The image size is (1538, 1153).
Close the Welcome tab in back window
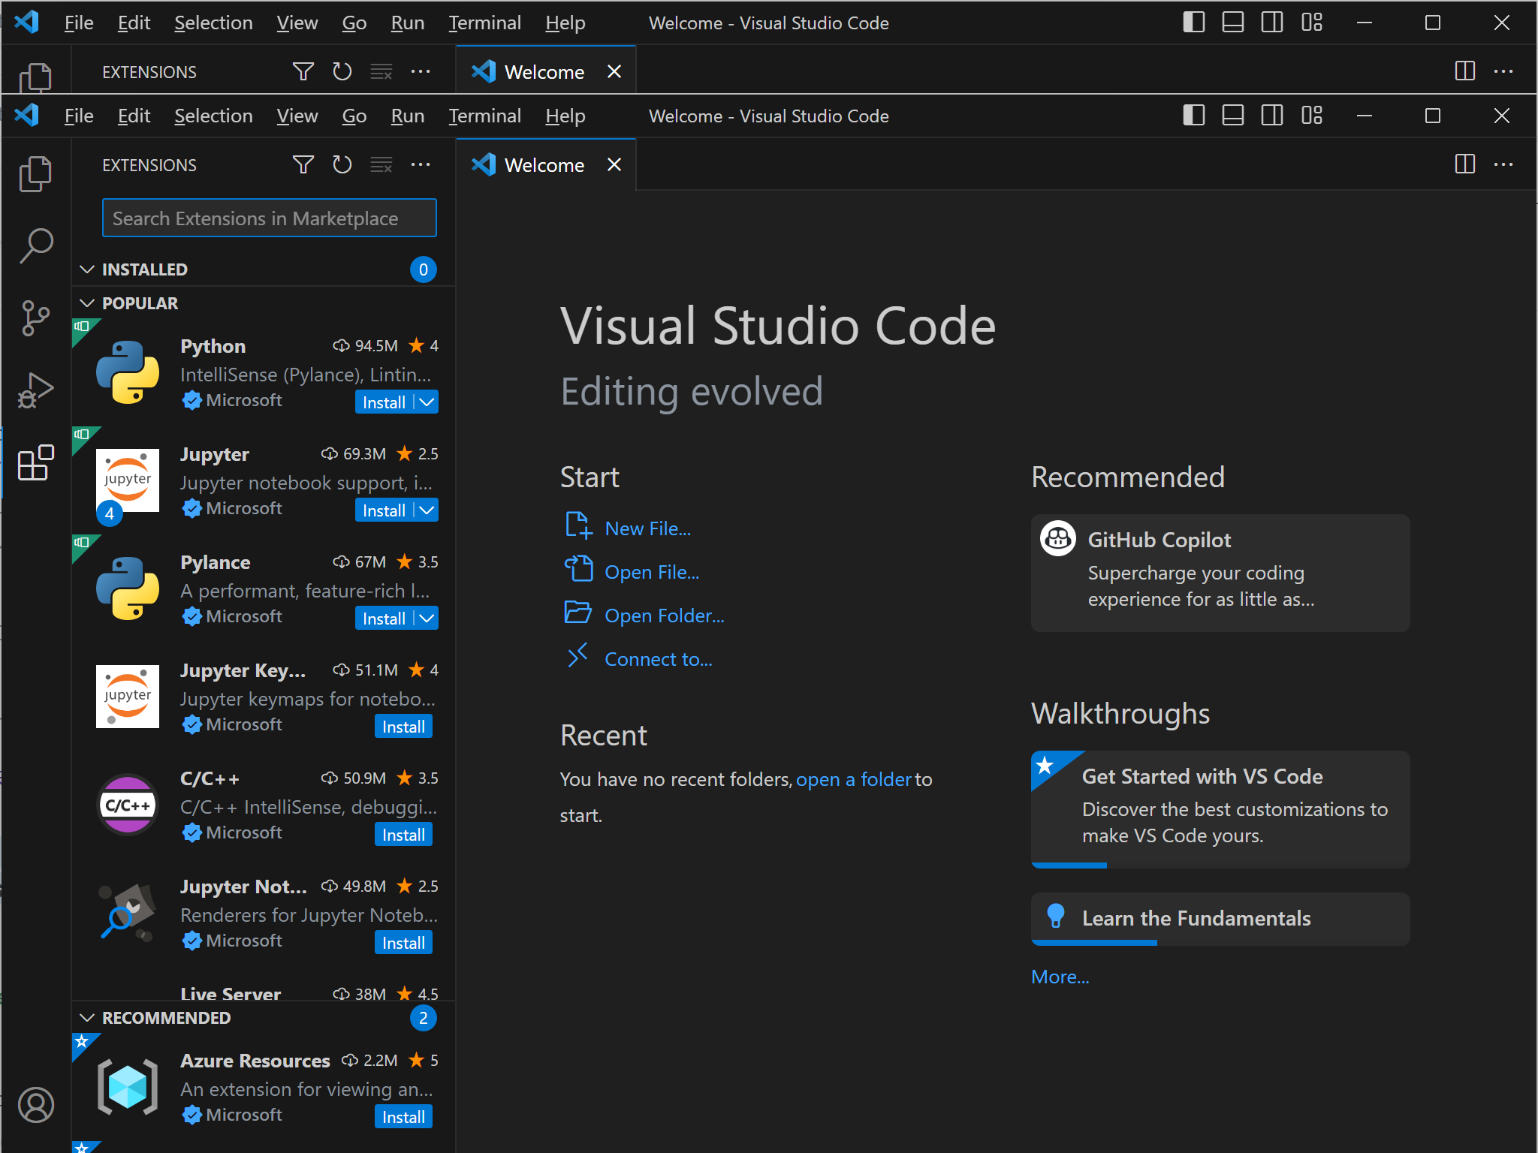coord(614,71)
